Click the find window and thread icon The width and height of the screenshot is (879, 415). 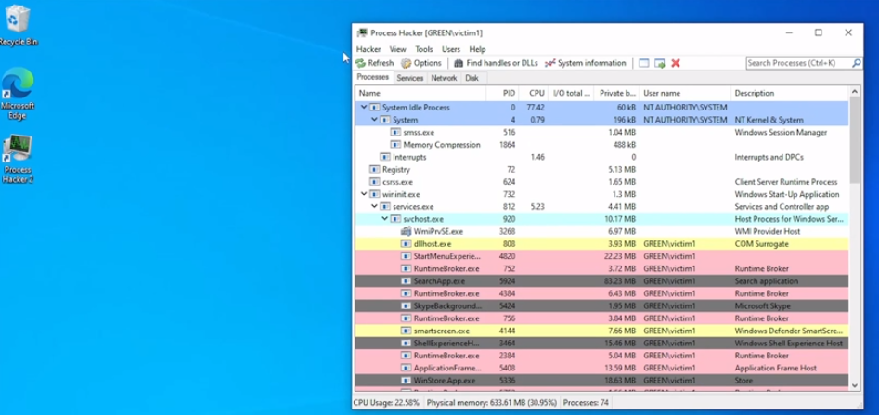659,63
